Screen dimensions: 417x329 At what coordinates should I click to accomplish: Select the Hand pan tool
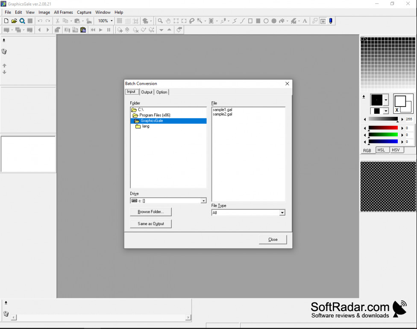[x=168, y=21]
